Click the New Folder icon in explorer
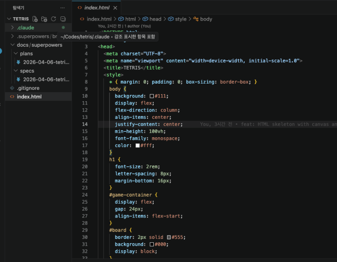The width and height of the screenshot is (337, 262). coord(44,19)
